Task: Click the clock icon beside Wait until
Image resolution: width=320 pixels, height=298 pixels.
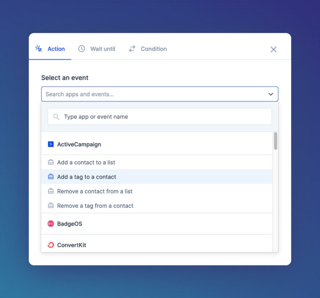Action: point(82,49)
